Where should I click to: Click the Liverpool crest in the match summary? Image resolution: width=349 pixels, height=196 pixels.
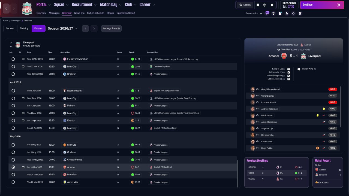303,56
